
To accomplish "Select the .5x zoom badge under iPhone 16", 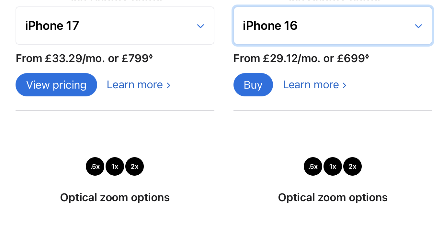I will click(x=313, y=167).
